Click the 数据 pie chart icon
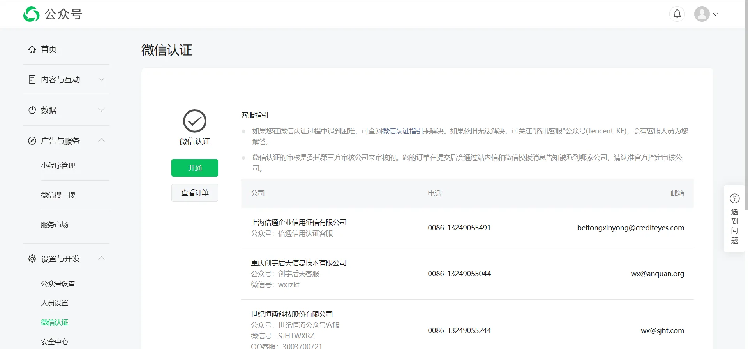The width and height of the screenshot is (748, 349). tap(32, 110)
